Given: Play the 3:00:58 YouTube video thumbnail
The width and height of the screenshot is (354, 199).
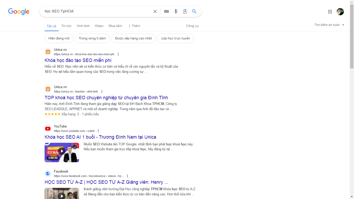Looking at the screenshot, I should [x=62, y=152].
